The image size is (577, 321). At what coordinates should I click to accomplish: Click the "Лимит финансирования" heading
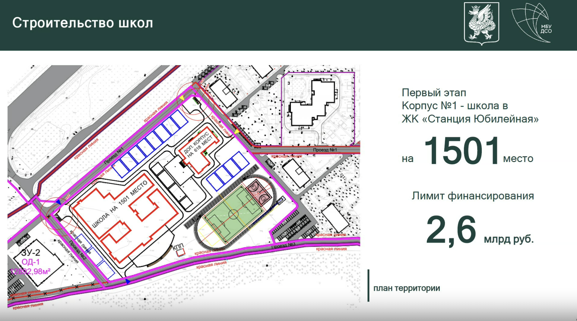[473, 196]
